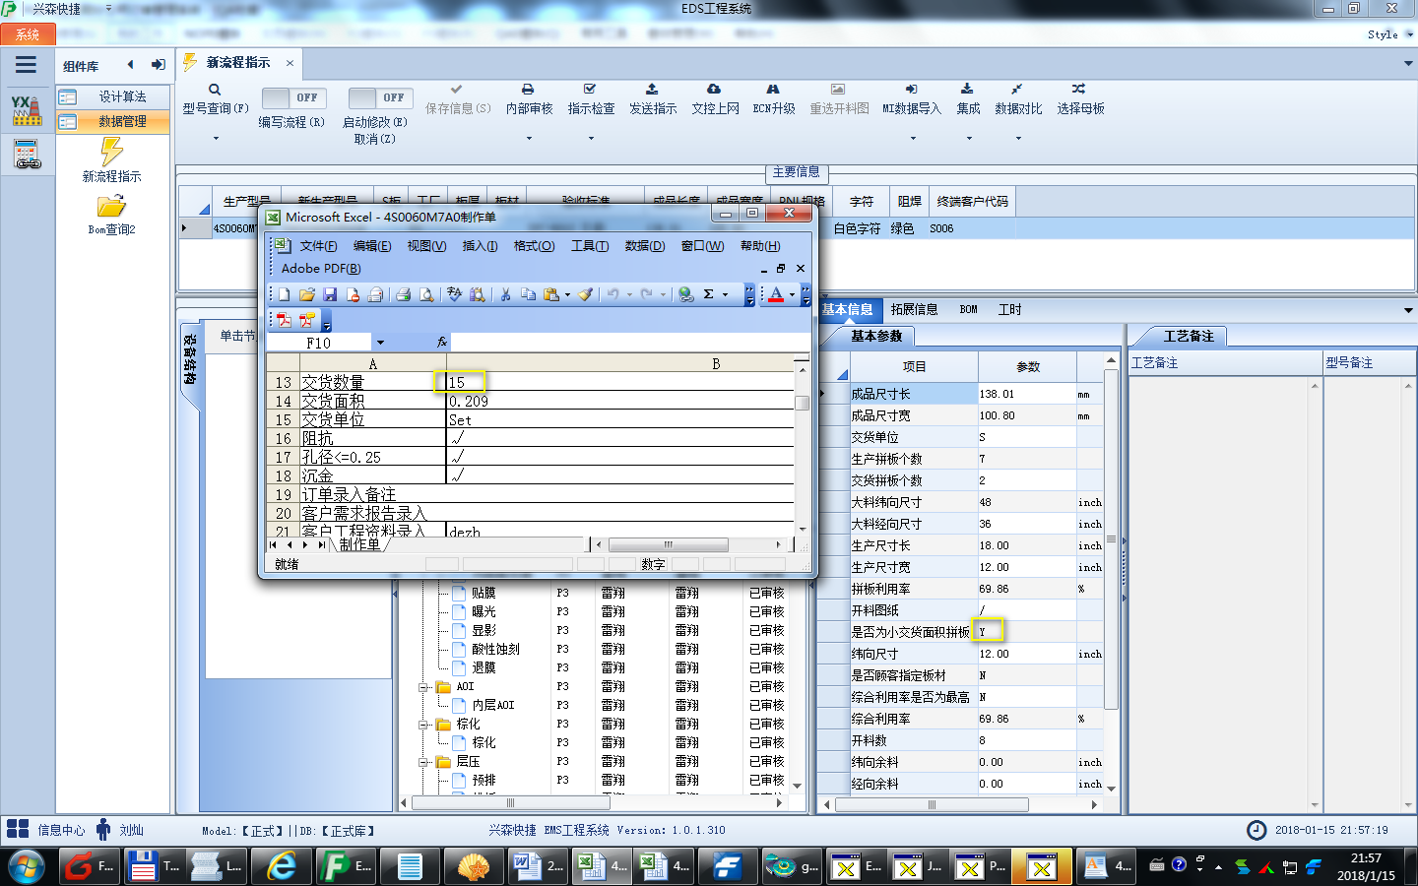Click 发送指示 upload icon
Viewport: 1418px width, 886px height.
652,89
